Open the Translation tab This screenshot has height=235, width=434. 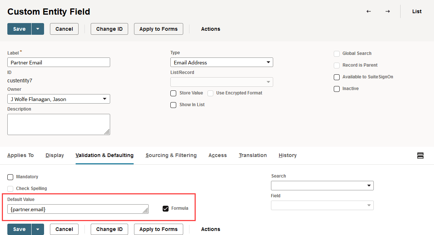(x=253, y=155)
